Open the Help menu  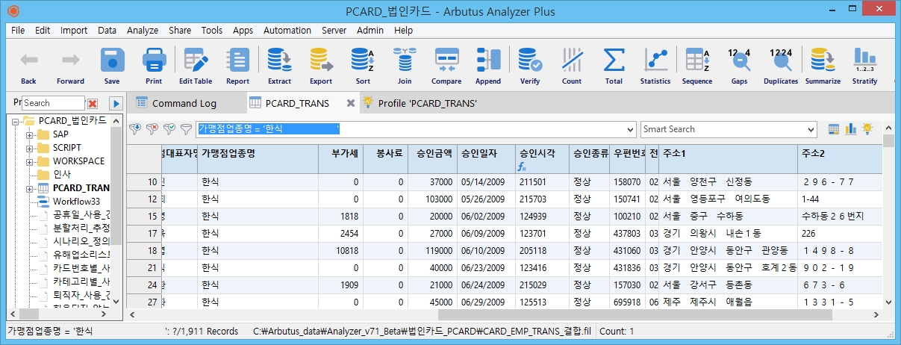click(x=404, y=31)
